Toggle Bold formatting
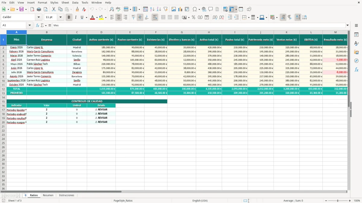The width and height of the screenshot is (362, 203). [69, 17]
